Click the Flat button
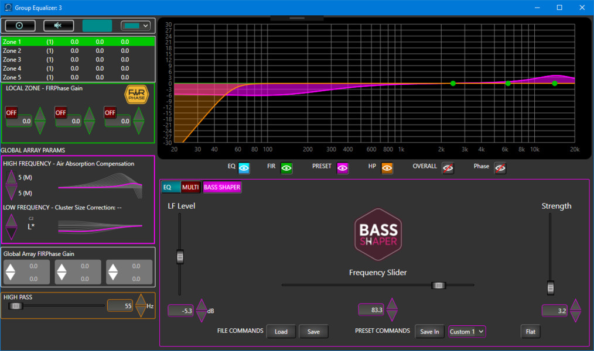The image size is (594, 351). [x=530, y=332]
